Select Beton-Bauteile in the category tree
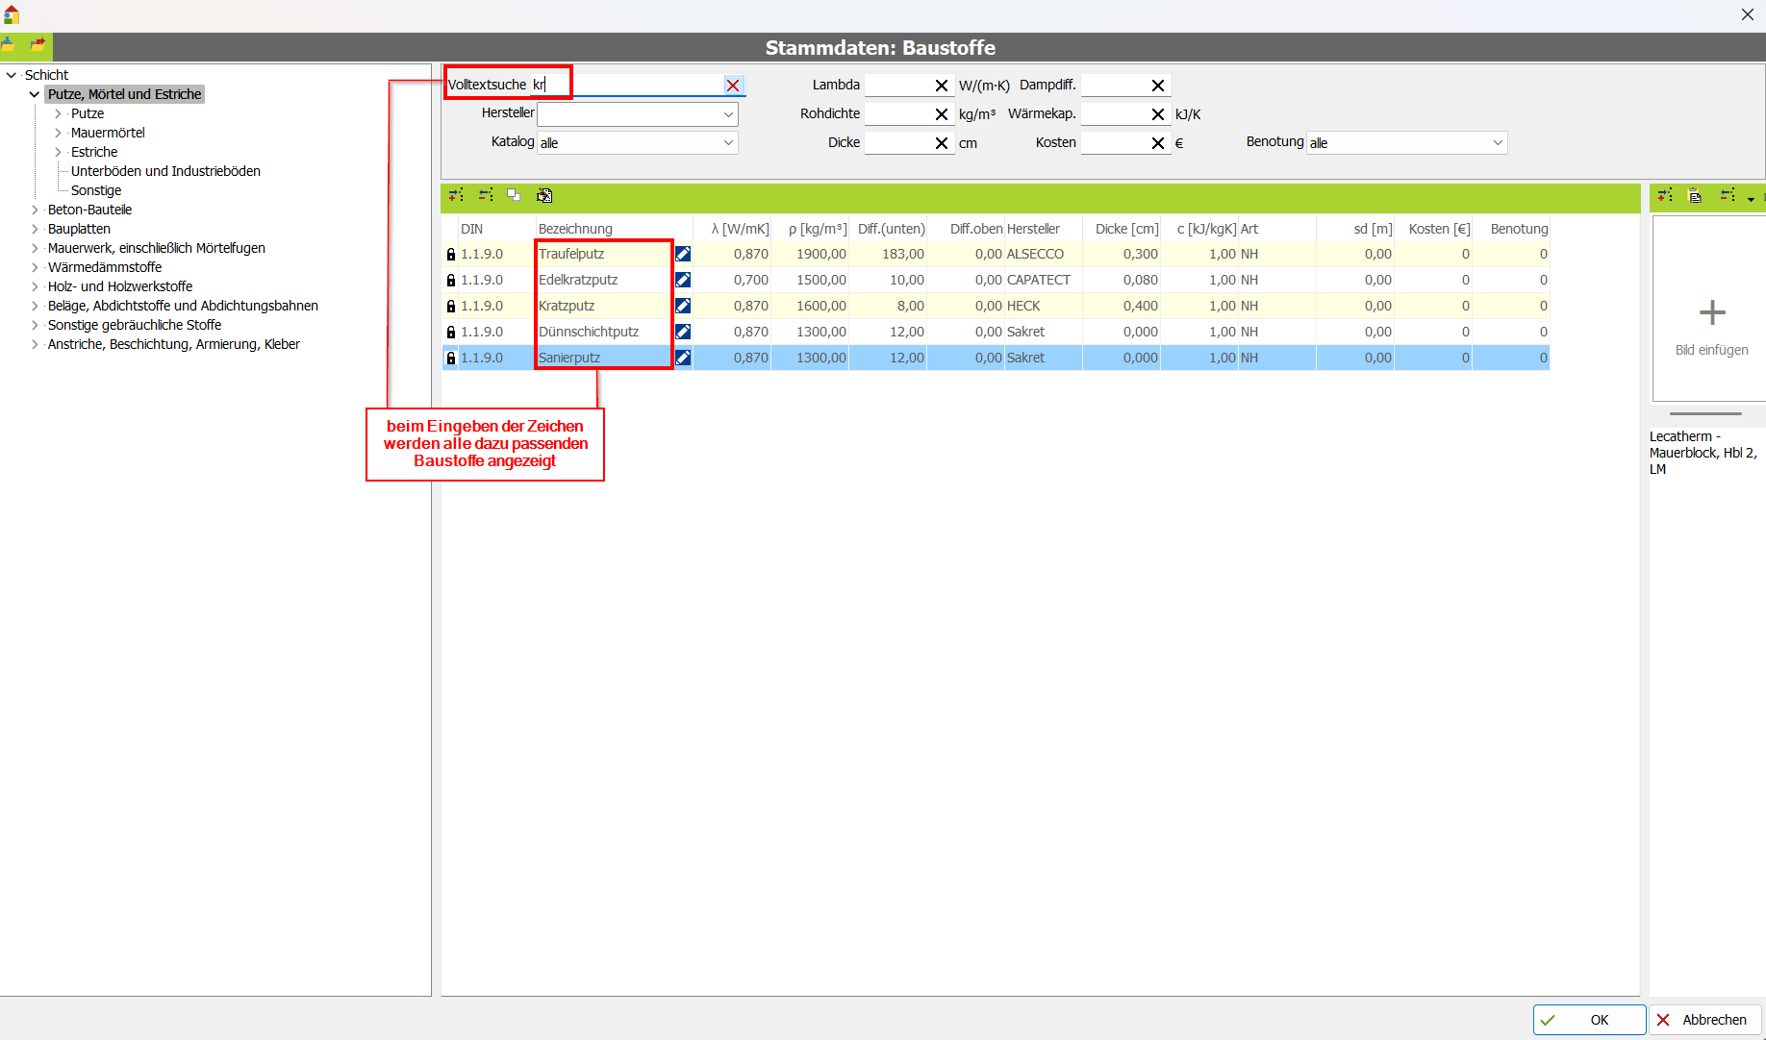 click(x=89, y=210)
